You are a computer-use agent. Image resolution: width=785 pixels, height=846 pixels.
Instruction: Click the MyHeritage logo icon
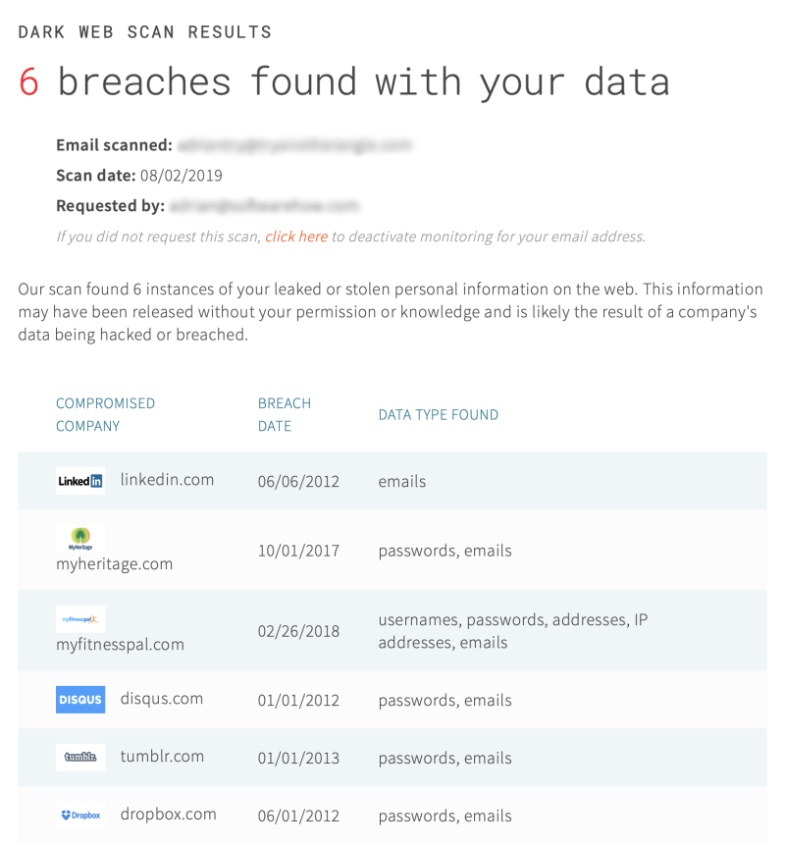click(x=80, y=539)
